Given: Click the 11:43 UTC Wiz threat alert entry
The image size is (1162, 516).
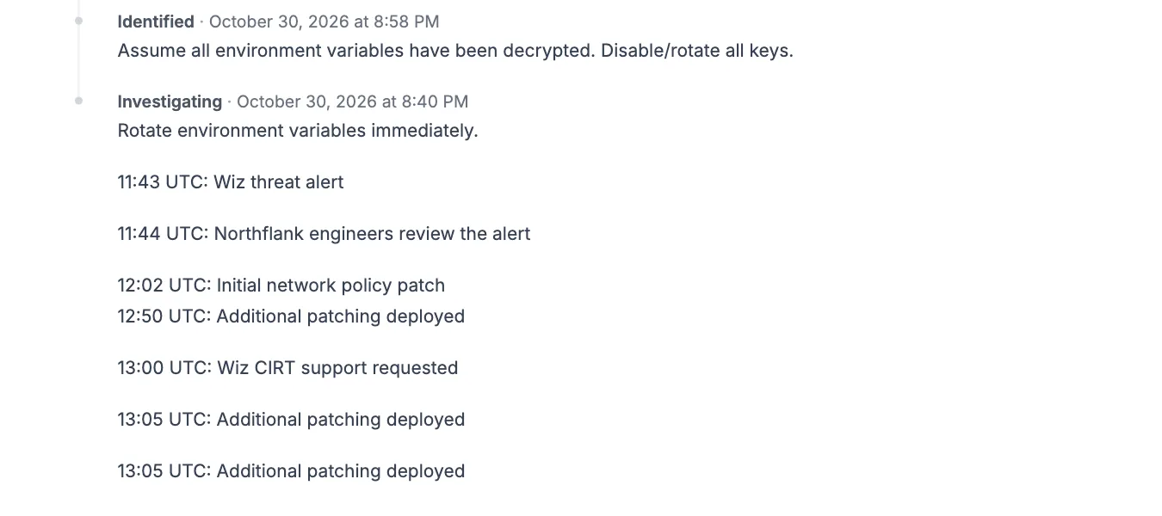Looking at the screenshot, I should [231, 182].
